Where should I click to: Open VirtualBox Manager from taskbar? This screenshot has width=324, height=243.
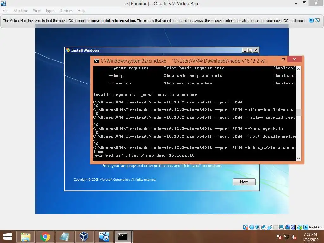(84, 237)
